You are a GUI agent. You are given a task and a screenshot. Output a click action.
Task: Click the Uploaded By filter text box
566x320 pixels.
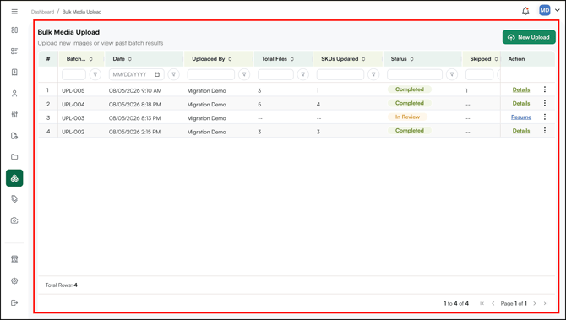[211, 74]
